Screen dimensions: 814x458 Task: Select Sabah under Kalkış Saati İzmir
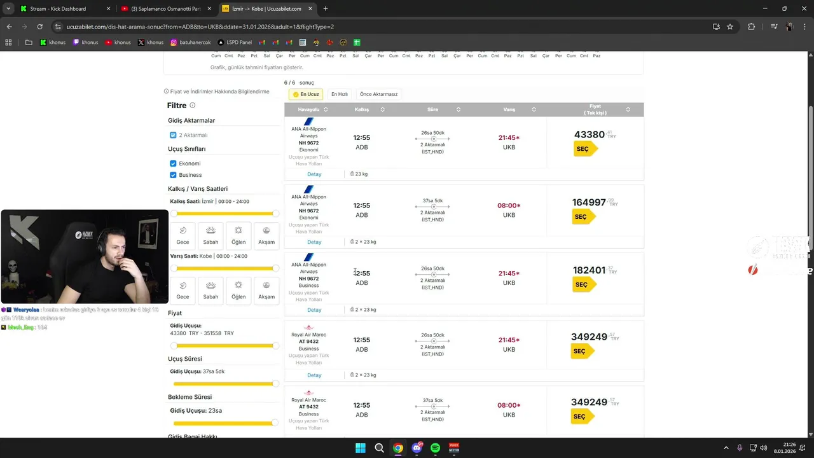tap(210, 236)
